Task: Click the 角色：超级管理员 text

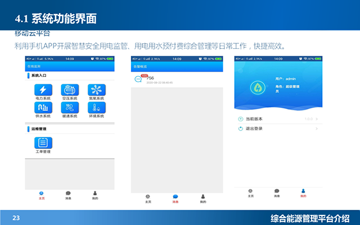Action: (x=287, y=89)
